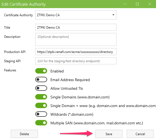Turn on Email Address Required toggle
156x140 pixels.
41,79
